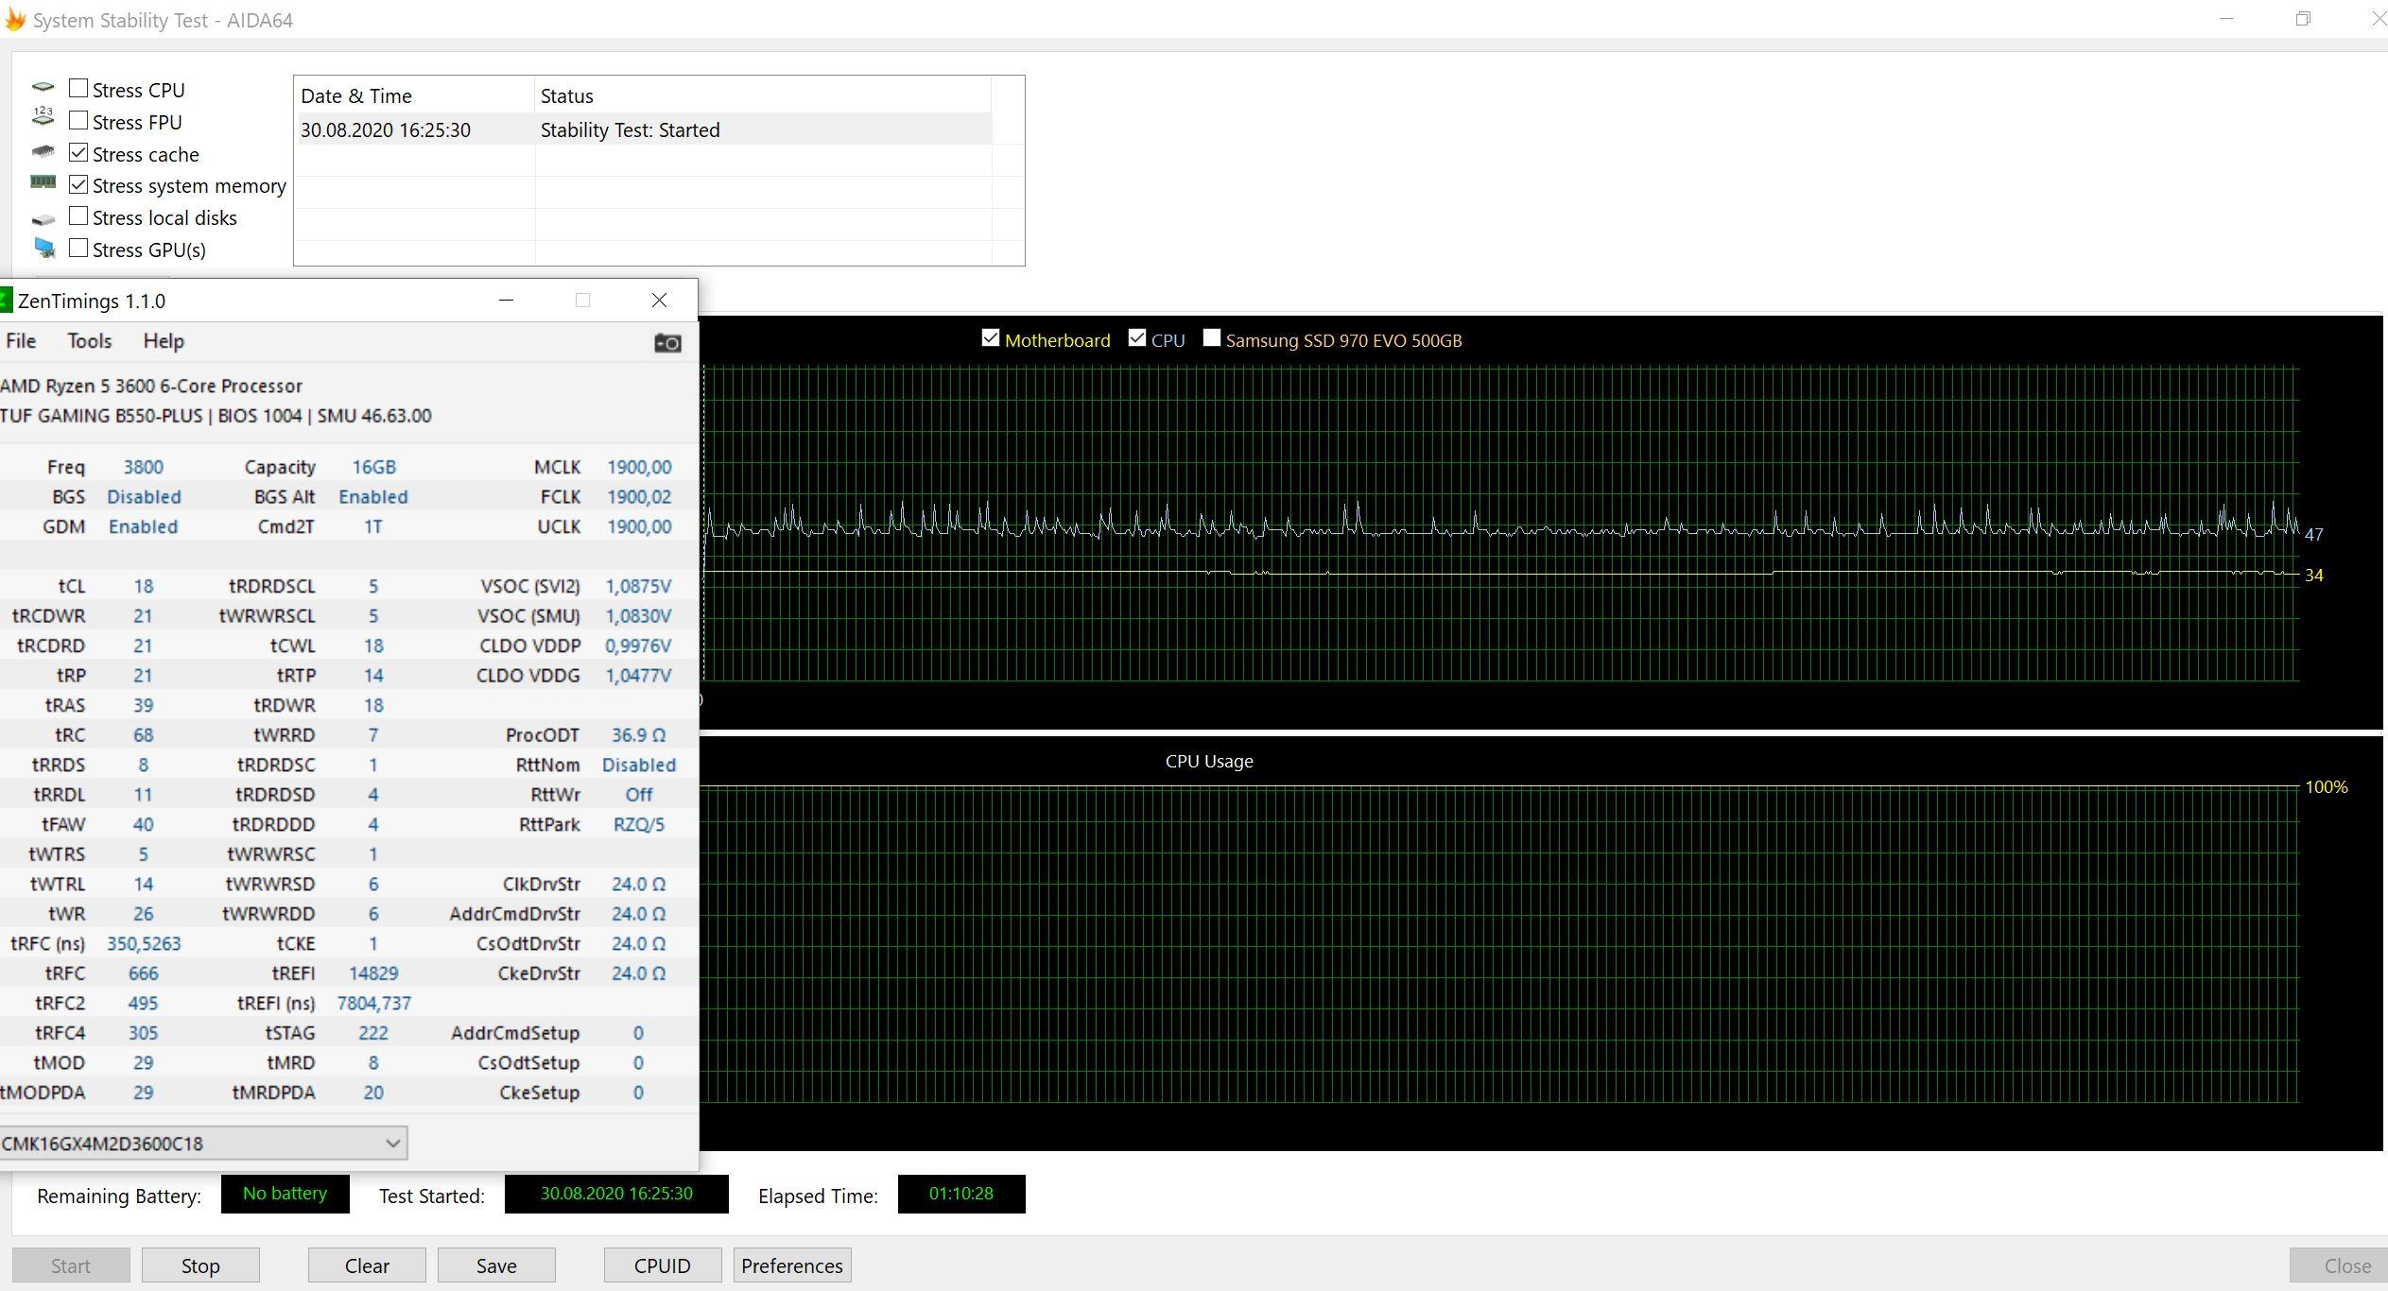The width and height of the screenshot is (2388, 1291).
Task: Minimize the AIDA64 window
Action: (x=2226, y=19)
